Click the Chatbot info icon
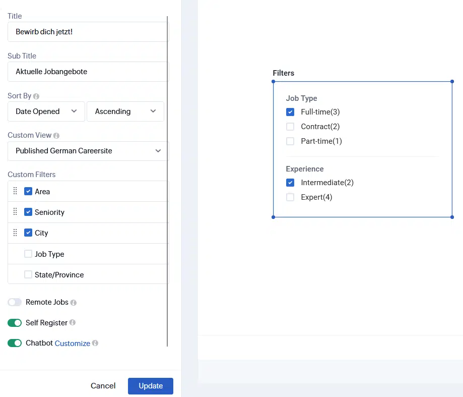Viewport: 463px width, 397px height. (95, 344)
